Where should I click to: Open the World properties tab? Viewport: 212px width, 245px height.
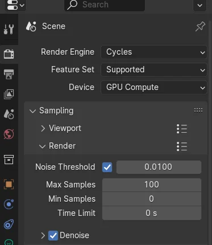point(9,134)
